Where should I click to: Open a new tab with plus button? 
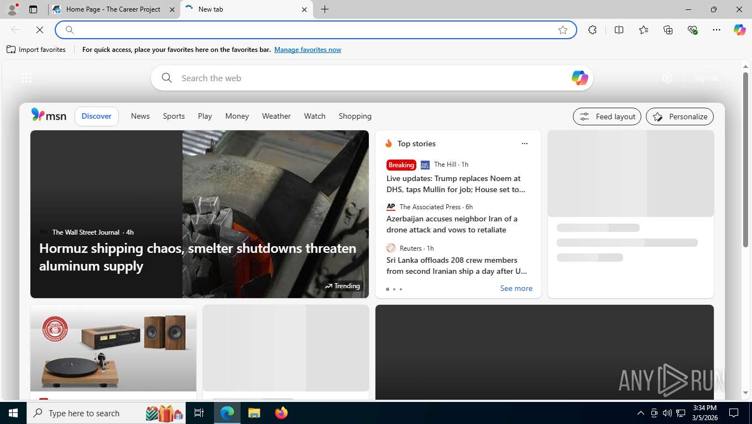coord(325,9)
